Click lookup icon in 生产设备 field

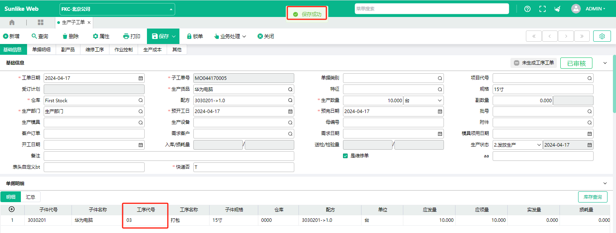tap(290, 123)
